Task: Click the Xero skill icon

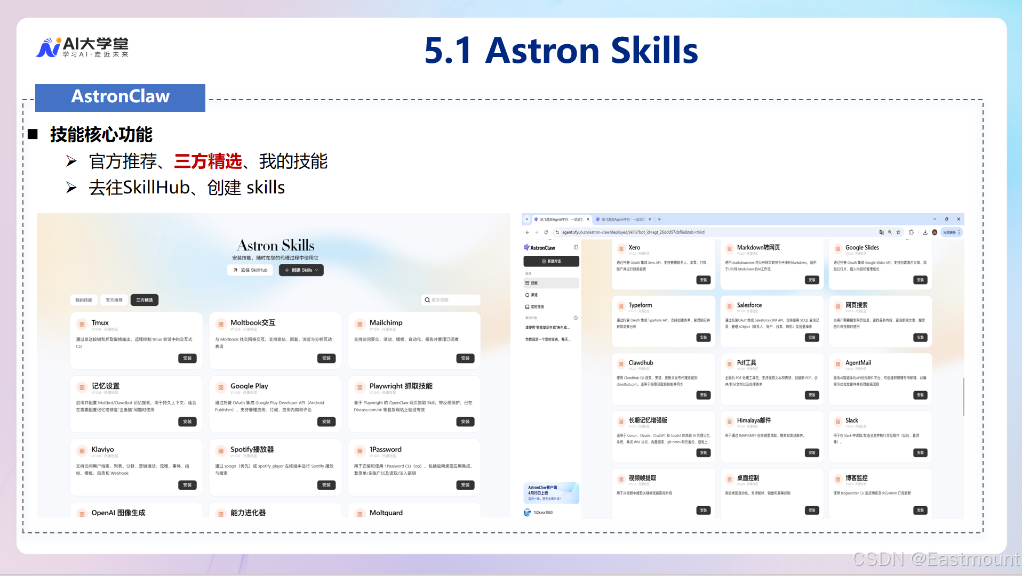Action: [621, 249]
